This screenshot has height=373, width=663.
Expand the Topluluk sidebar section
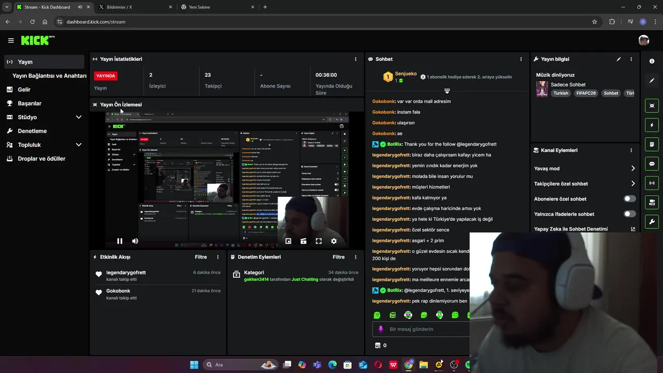point(79,145)
